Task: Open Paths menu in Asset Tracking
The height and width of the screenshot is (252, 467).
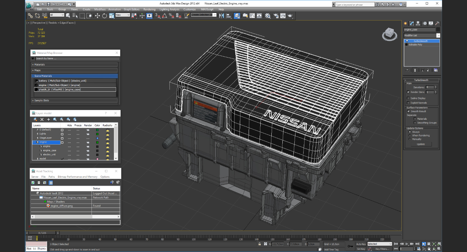Action: pos(51,177)
